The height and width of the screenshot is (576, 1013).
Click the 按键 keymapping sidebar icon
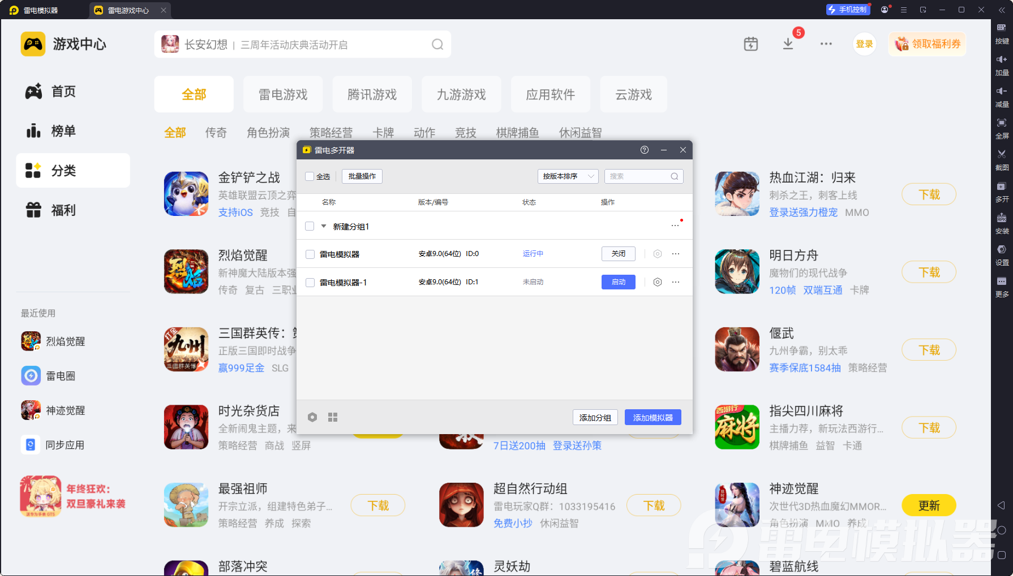tap(1002, 34)
